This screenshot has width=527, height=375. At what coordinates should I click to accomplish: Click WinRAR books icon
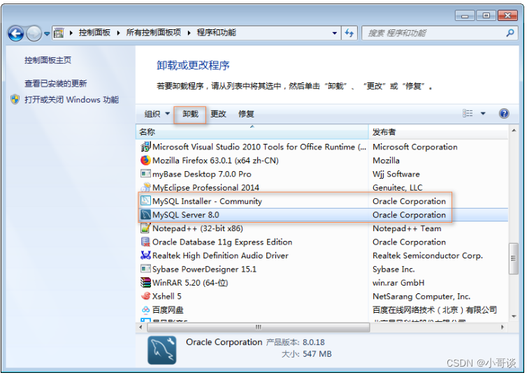[x=145, y=282]
